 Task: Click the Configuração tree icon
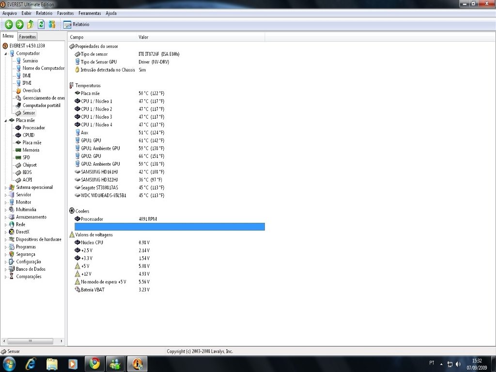click(x=12, y=262)
